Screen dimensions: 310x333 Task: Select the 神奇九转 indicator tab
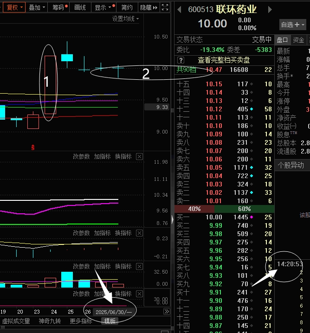[50, 321]
